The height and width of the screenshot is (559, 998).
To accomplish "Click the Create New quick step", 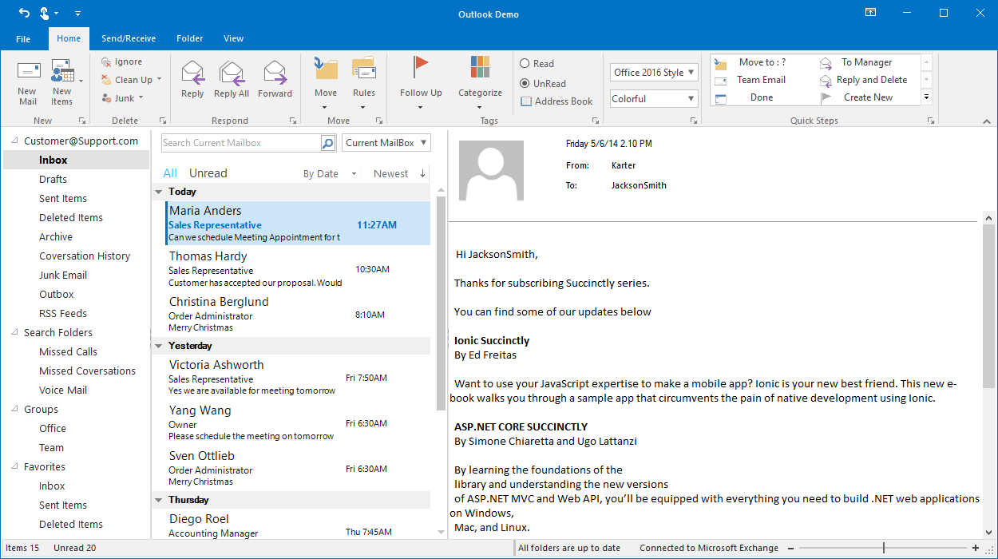I will 870,96.
